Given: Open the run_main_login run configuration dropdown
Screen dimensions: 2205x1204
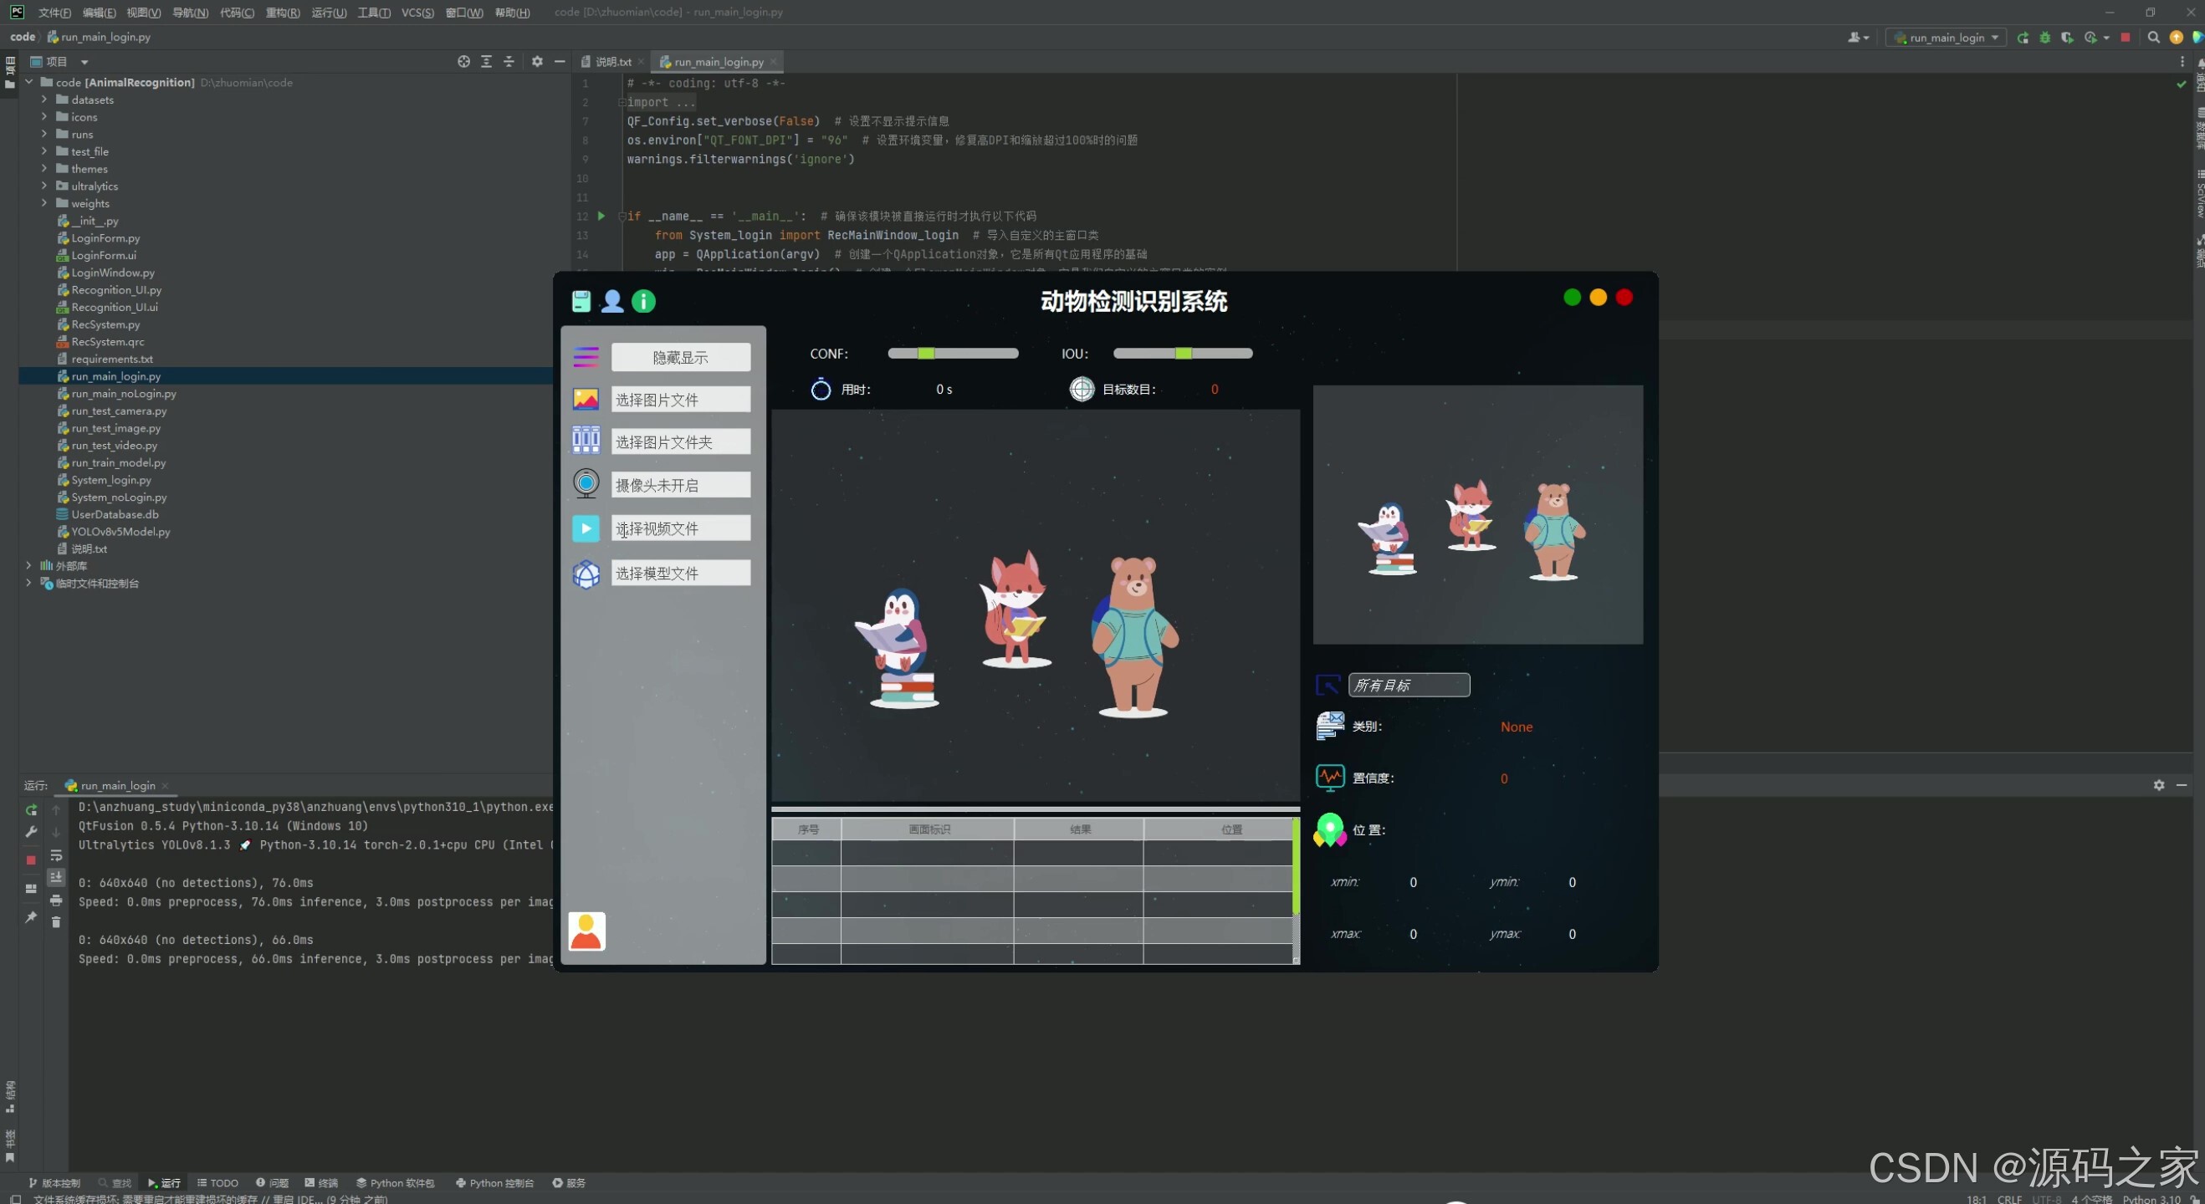Looking at the screenshot, I should 1946,38.
